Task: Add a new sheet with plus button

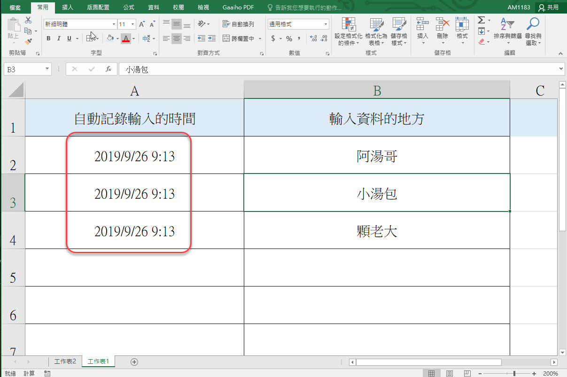Action: 134,362
